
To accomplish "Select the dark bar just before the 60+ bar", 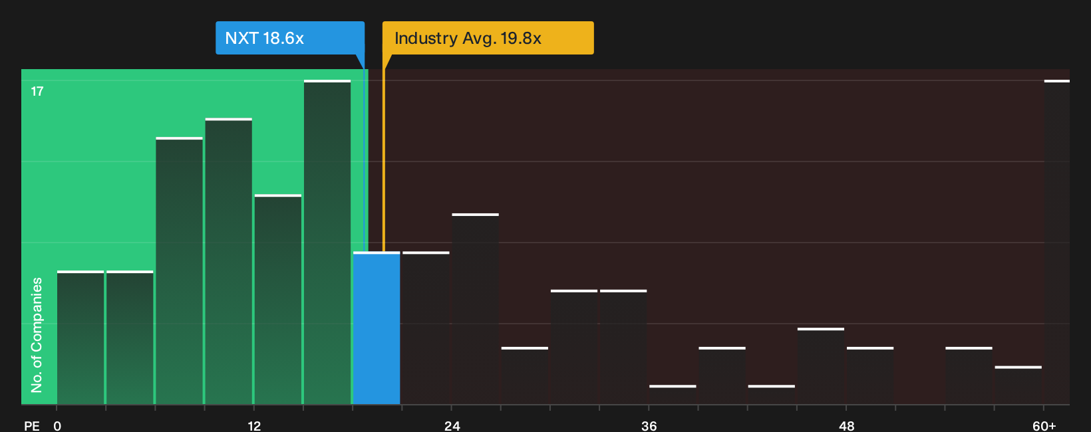I will click(x=1018, y=385).
